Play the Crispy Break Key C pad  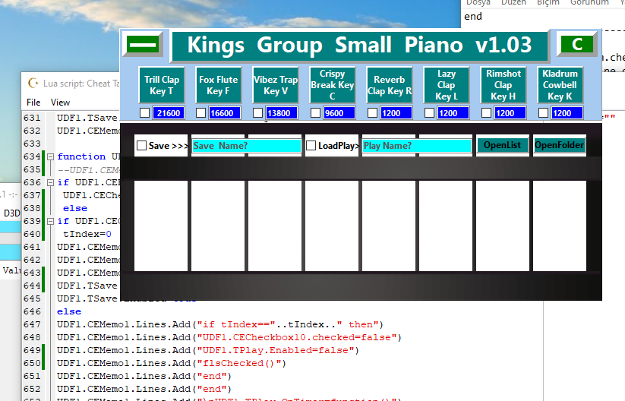click(332, 85)
